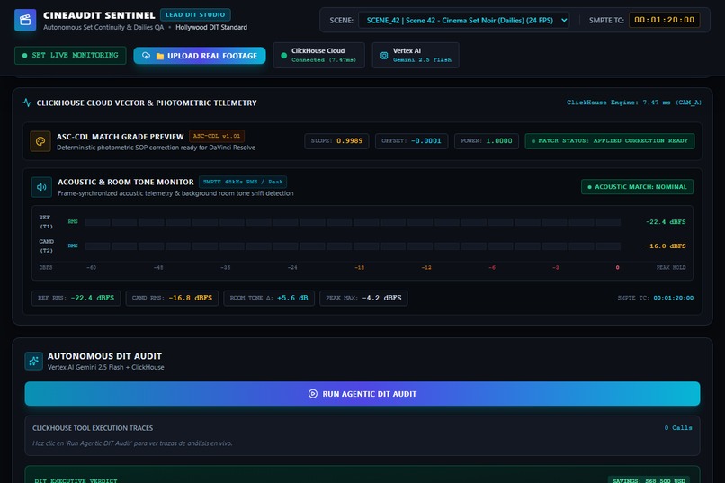Click the REF RMS -22.4 dBFS chip
The width and height of the screenshot is (725, 483).
(76, 298)
